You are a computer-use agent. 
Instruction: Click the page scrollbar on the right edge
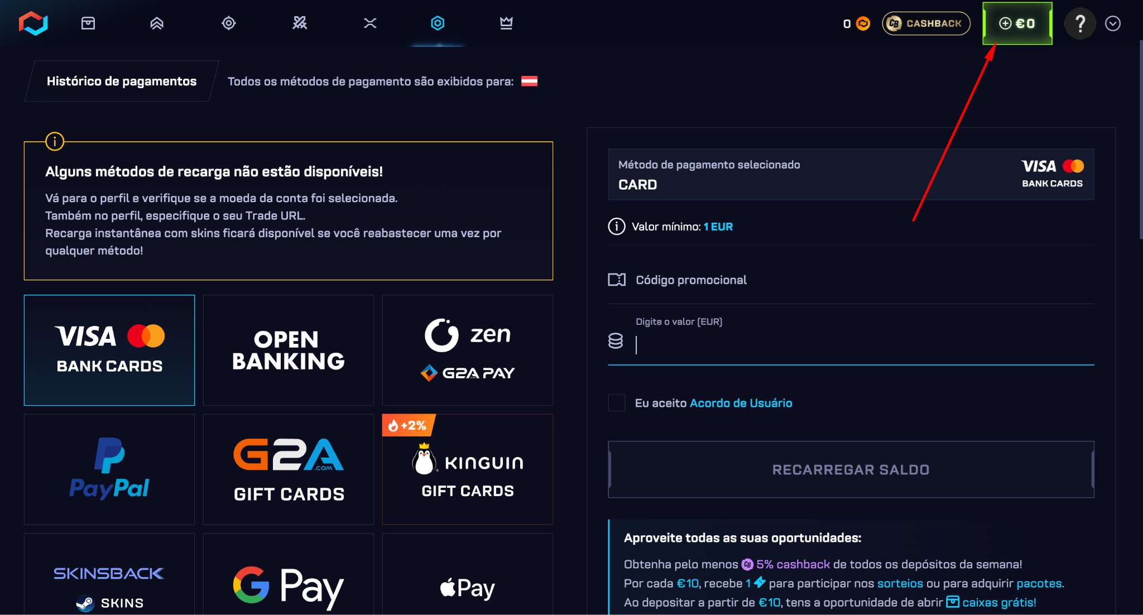coord(1140,140)
